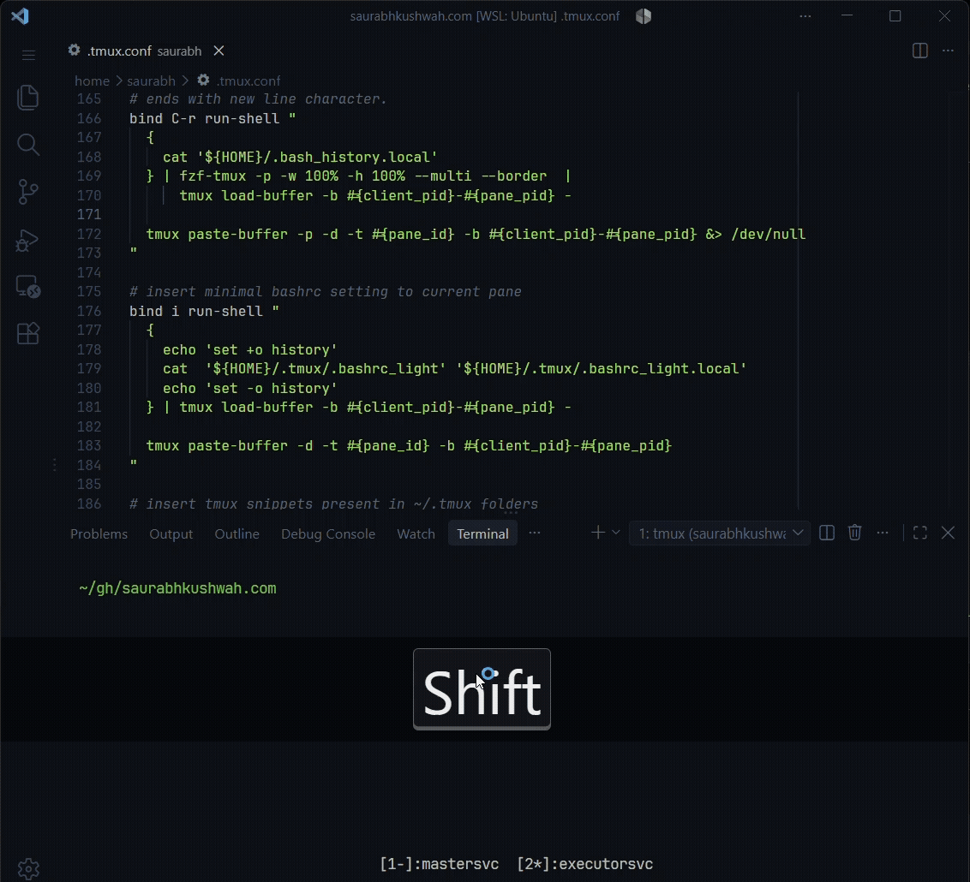Click the terminal path ~/gh/saurabhkushwah.com
Viewport: 970px width, 882px height.
pyautogui.click(x=177, y=588)
